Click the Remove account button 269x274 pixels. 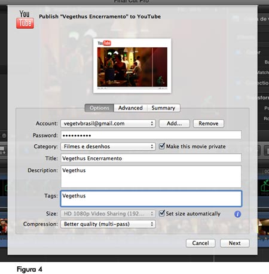(x=209, y=123)
